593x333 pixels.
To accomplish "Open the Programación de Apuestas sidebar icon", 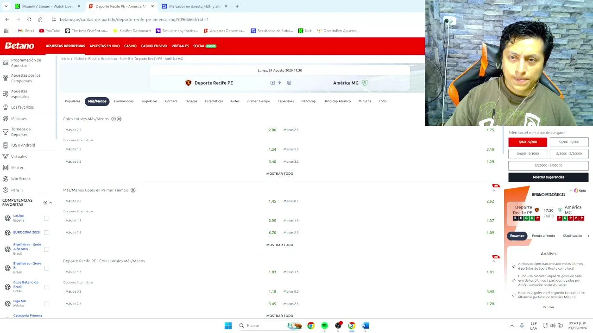I will point(6,63).
